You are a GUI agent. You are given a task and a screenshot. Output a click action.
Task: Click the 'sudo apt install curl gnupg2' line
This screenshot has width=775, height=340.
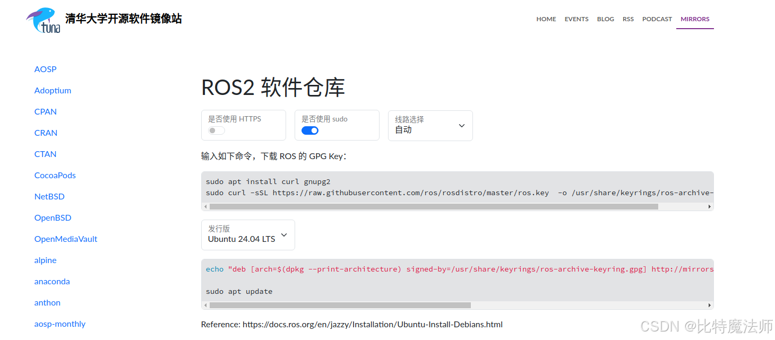click(x=268, y=181)
